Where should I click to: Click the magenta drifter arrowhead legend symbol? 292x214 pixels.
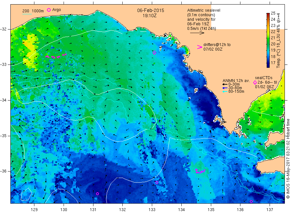point(200,47)
